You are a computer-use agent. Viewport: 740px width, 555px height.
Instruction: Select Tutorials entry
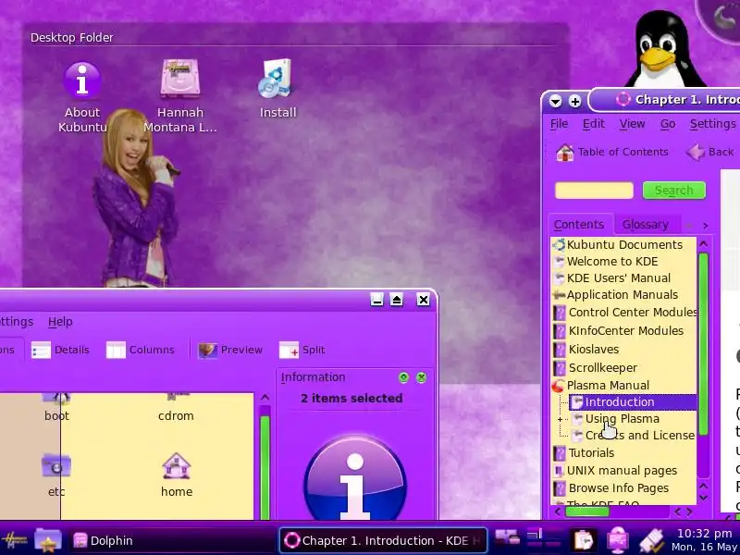(591, 452)
